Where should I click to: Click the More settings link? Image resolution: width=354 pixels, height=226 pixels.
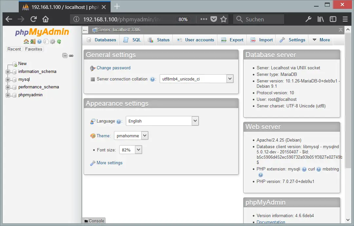(x=109, y=163)
